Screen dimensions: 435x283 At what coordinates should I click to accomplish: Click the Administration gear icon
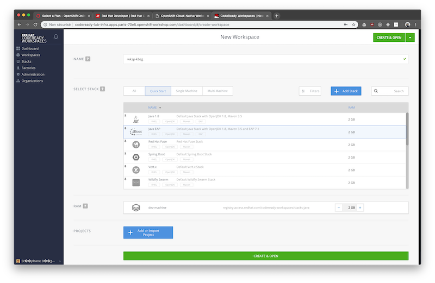tap(18, 74)
